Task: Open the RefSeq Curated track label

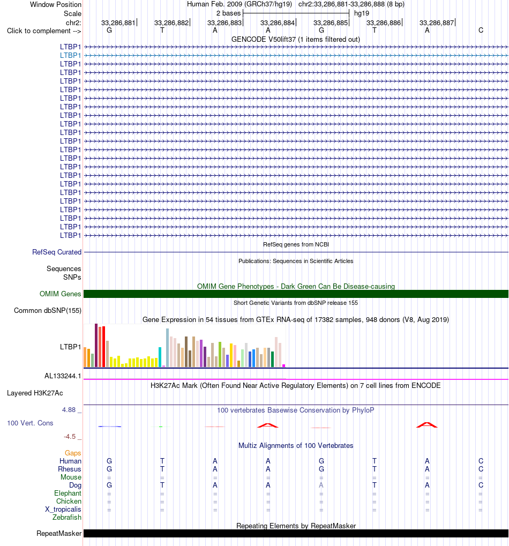Action: pyautogui.click(x=57, y=252)
